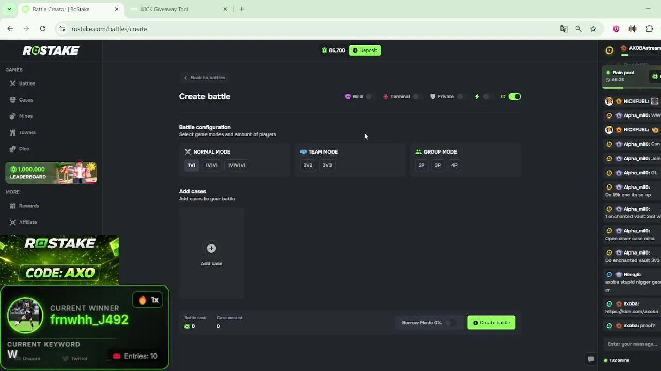Click the gold profile avatar coin icon

(609, 50)
